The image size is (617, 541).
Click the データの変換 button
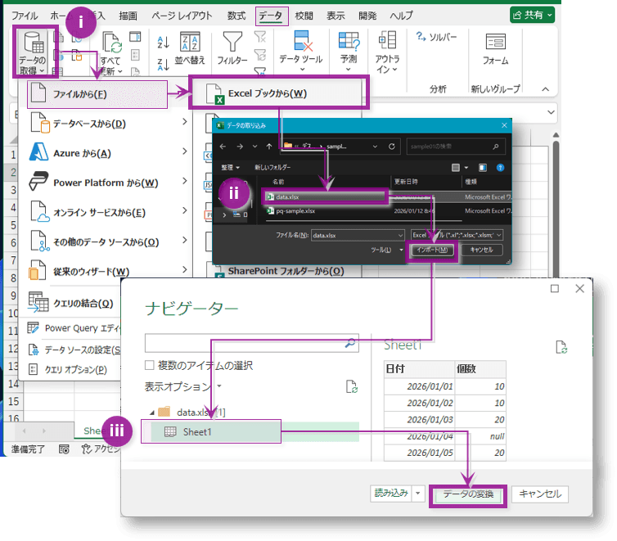(x=467, y=494)
